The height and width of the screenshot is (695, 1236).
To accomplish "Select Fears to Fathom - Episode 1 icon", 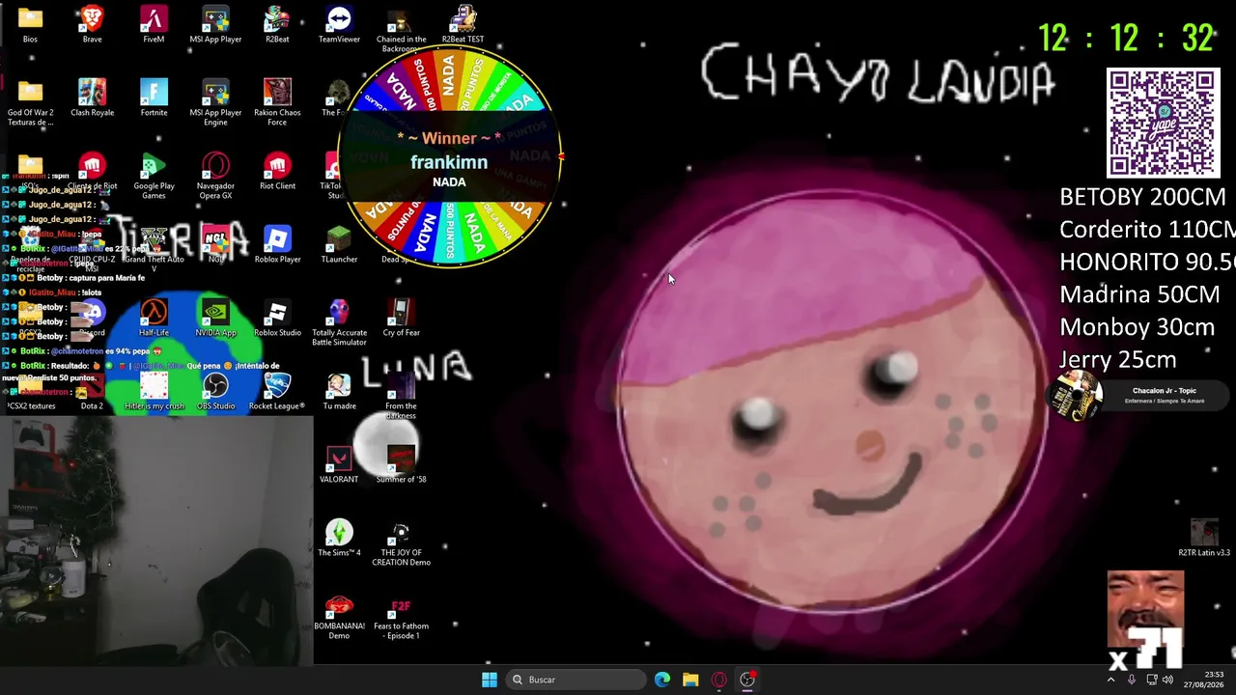I will click(401, 617).
